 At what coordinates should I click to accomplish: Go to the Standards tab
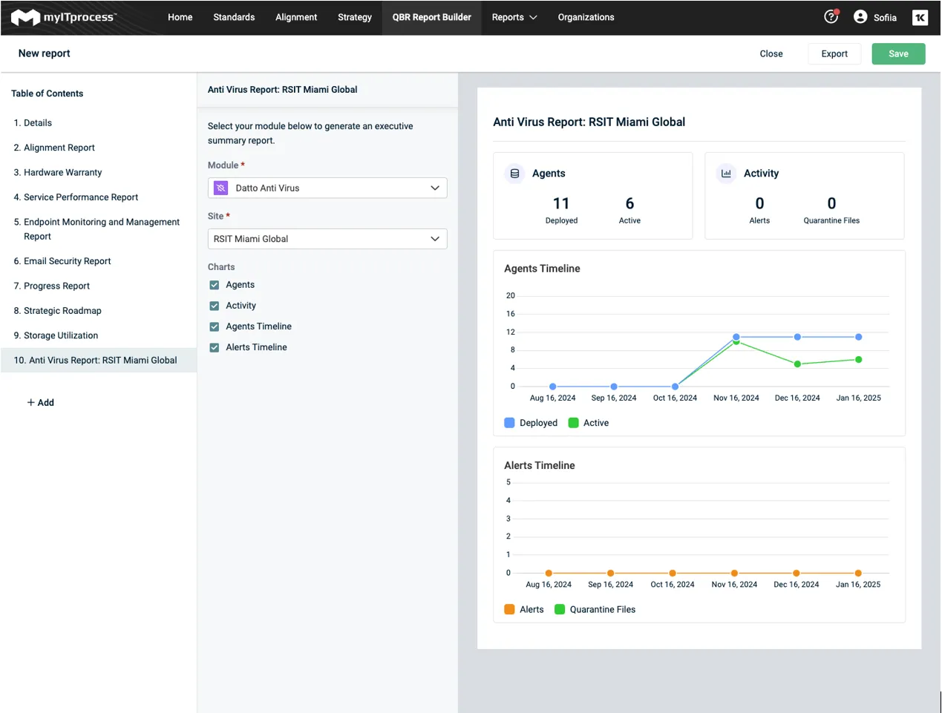click(x=234, y=18)
